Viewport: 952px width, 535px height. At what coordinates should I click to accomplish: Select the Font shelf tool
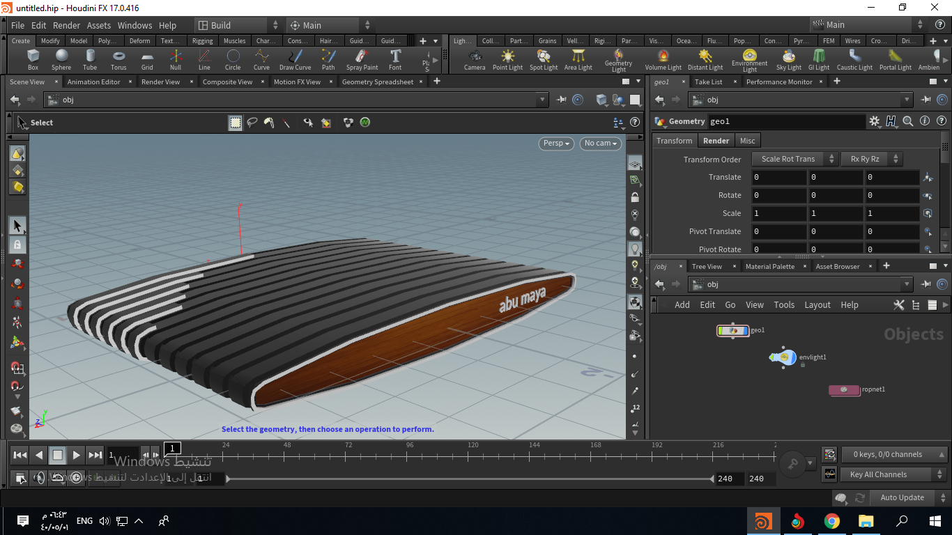(395, 59)
